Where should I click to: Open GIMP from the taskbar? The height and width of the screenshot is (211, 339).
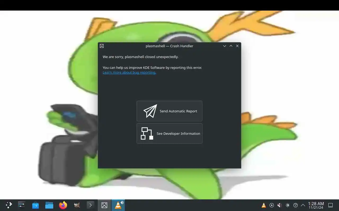[x=77, y=205]
